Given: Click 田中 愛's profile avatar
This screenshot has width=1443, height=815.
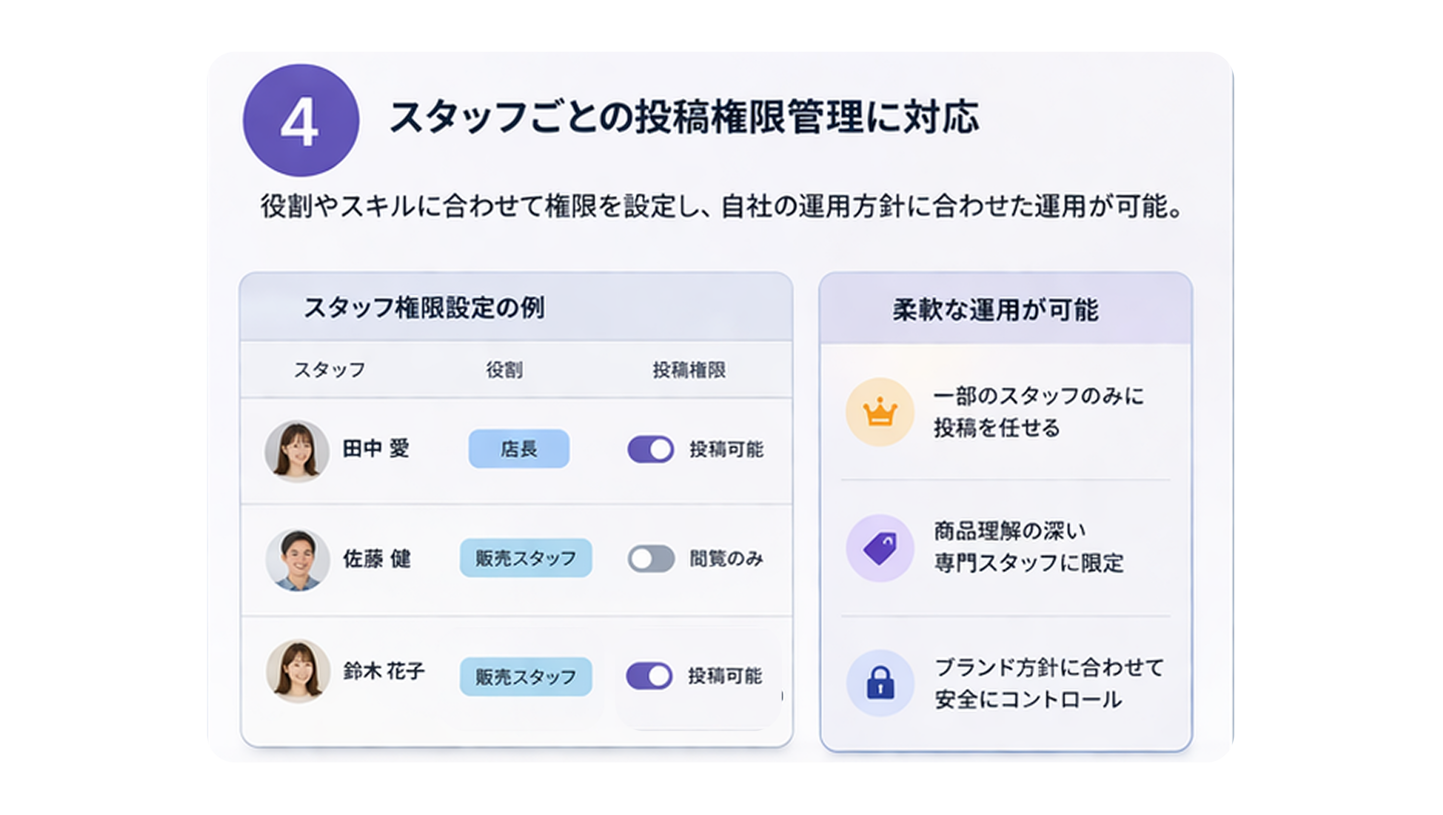Looking at the screenshot, I should point(297,451).
